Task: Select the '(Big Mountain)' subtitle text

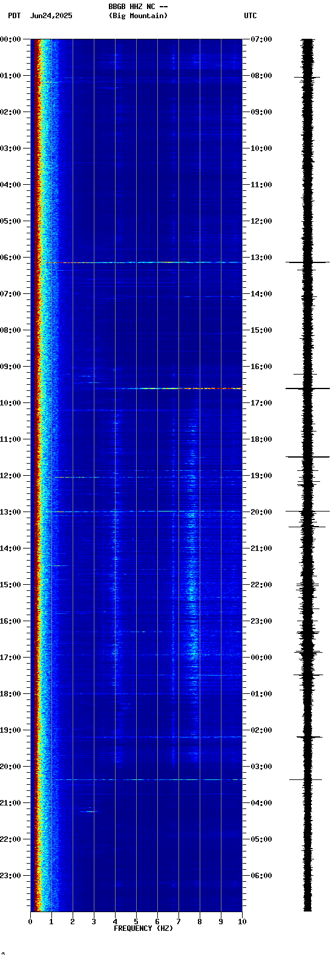Action: (x=138, y=16)
